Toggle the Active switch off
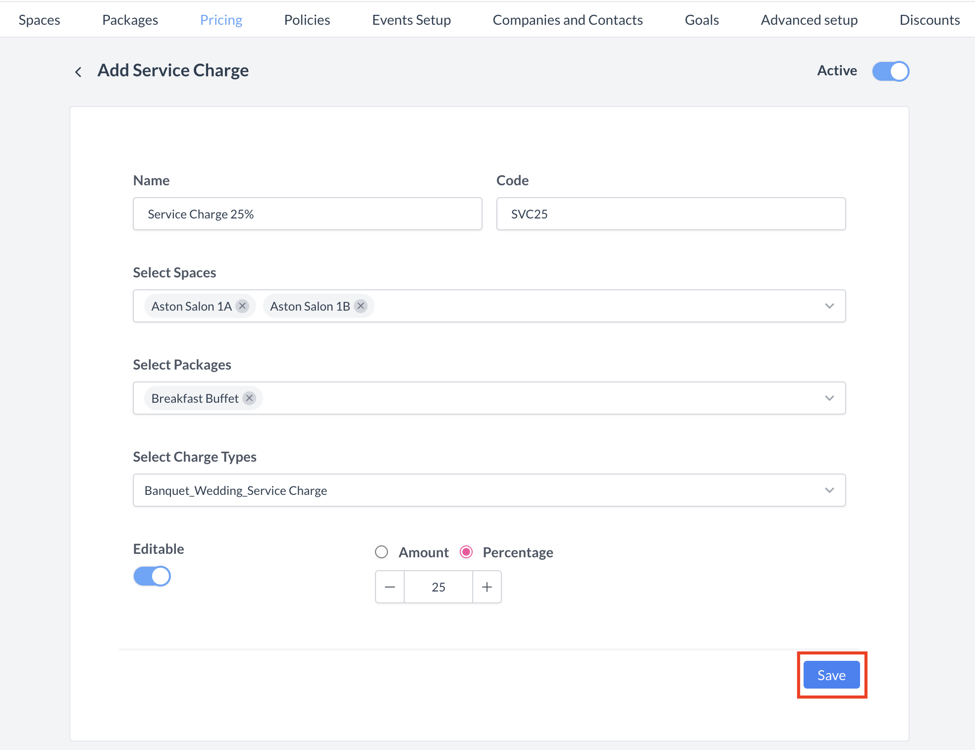This screenshot has width=975, height=750. point(890,71)
